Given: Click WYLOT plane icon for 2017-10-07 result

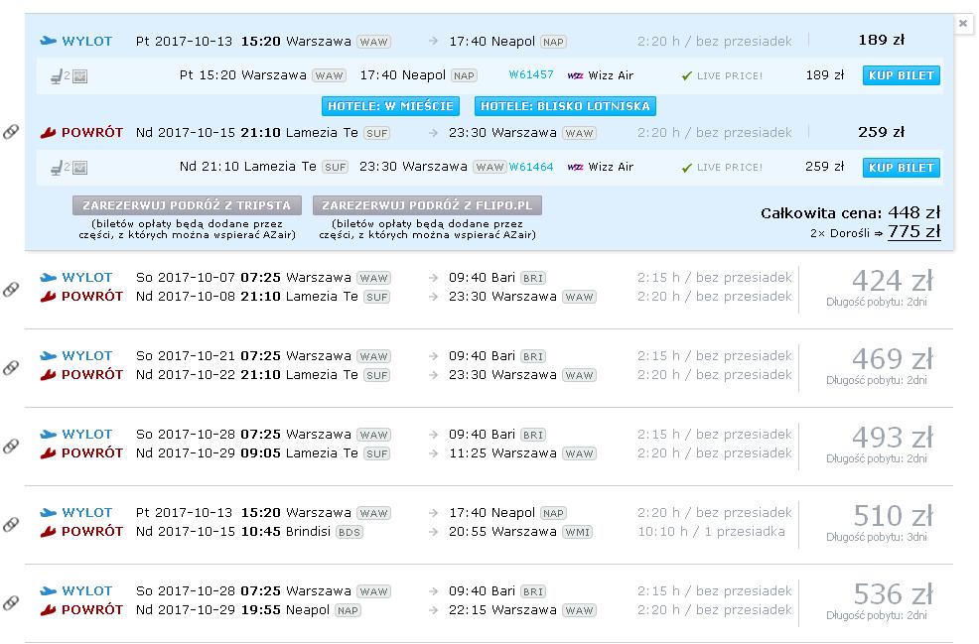Looking at the screenshot, I should tap(48, 278).
